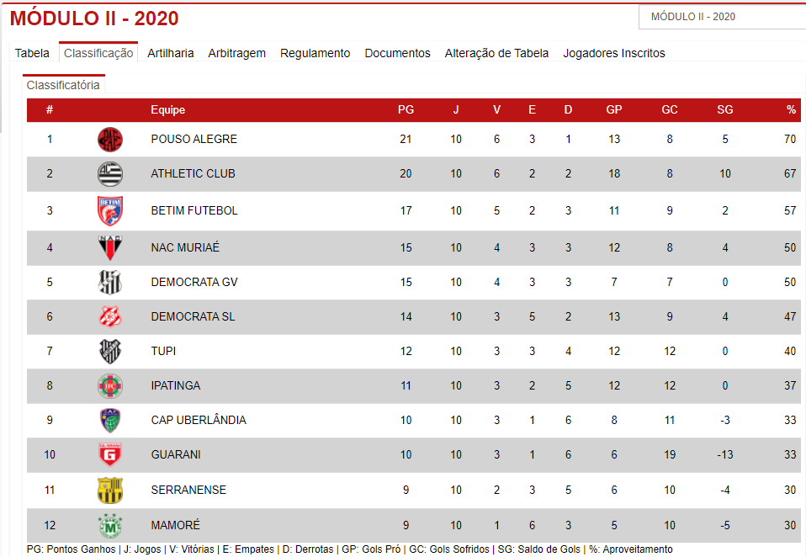
Task: Switch to the Tabela tab
Action: tap(32, 53)
